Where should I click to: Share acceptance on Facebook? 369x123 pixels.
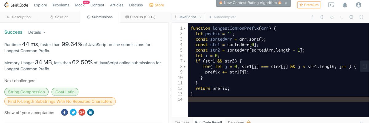pos(65,112)
